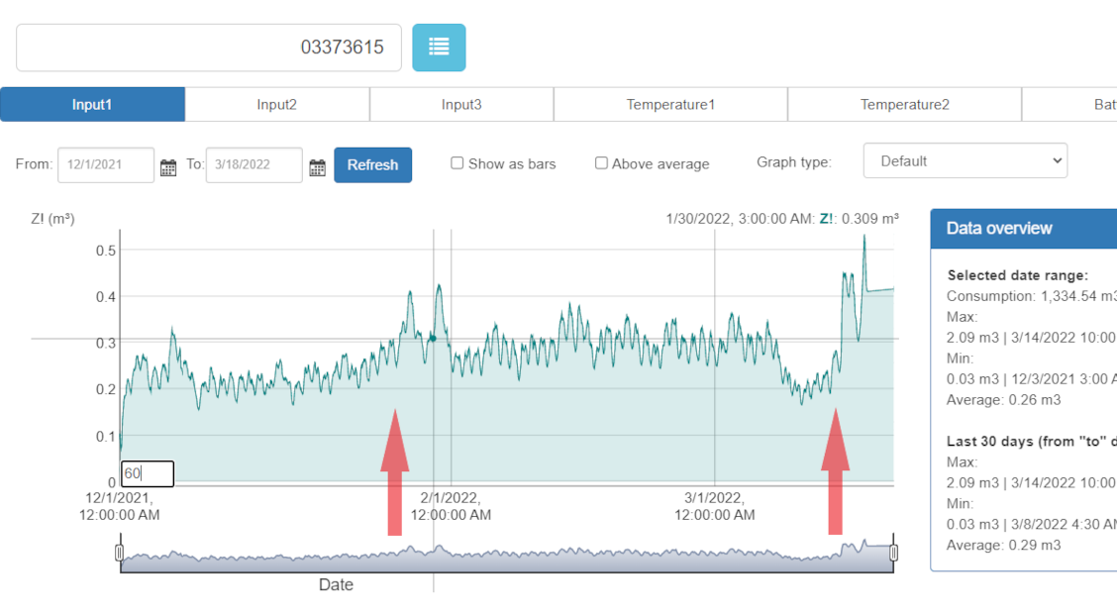Enable the Show as bars checkbox
1117x616 pixels.
coord(457,163)
